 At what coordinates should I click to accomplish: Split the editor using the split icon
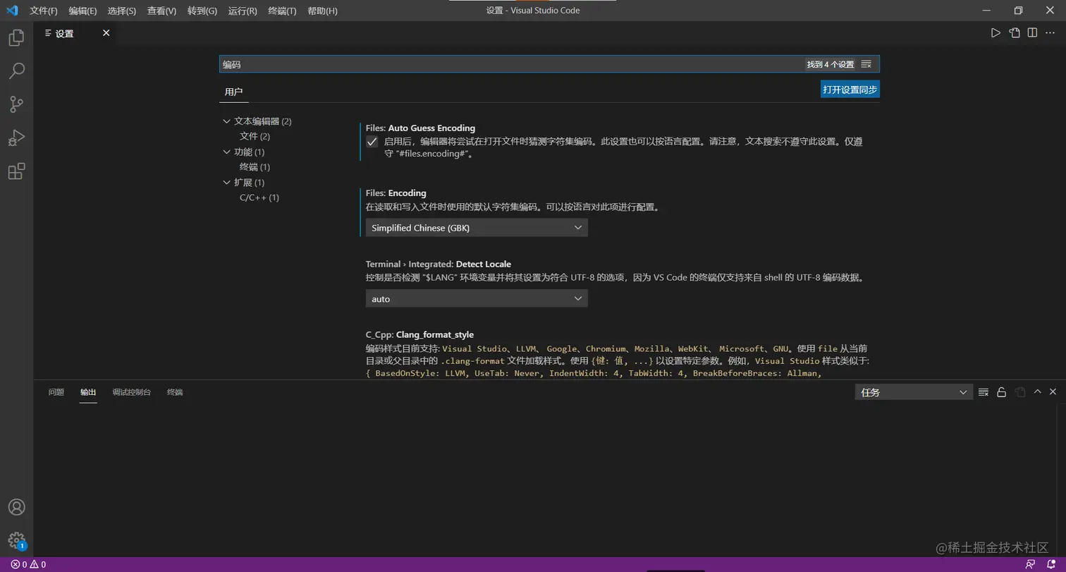pos(1033,32)
